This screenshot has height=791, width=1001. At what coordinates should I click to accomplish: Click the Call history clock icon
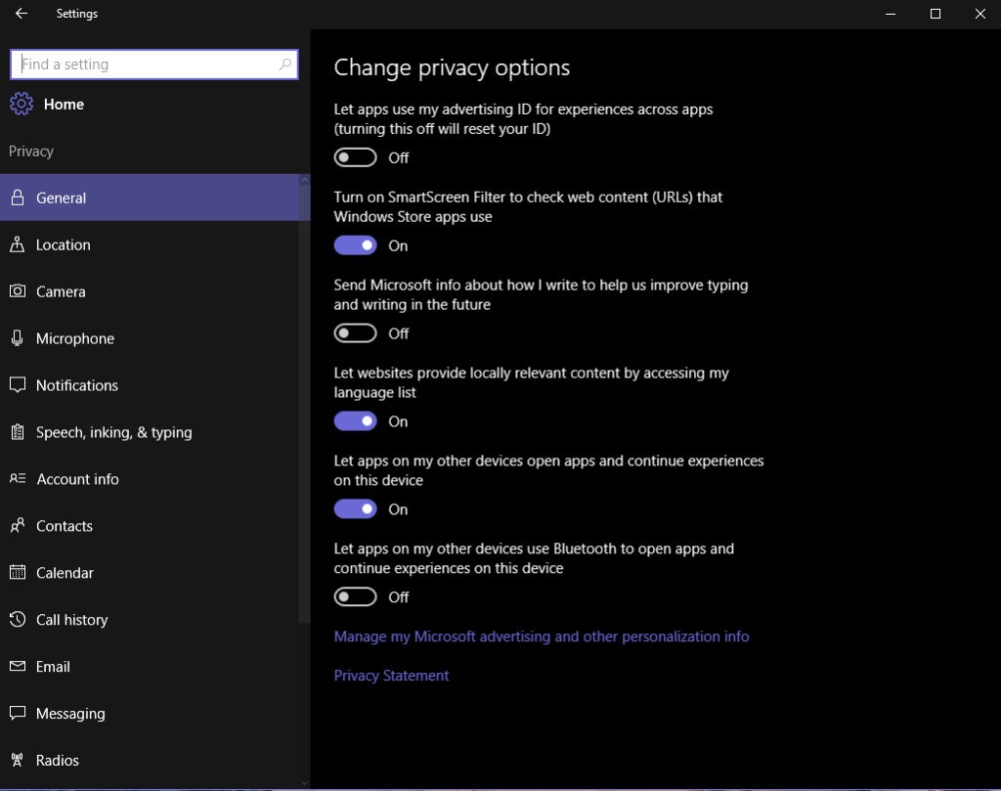18,620
